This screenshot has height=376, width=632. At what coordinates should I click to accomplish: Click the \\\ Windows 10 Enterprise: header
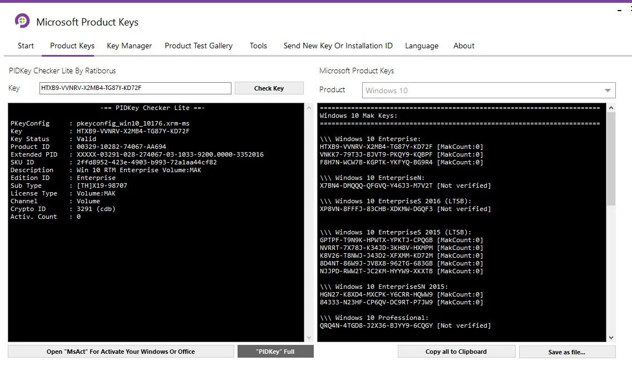click(x=370, y=139)
